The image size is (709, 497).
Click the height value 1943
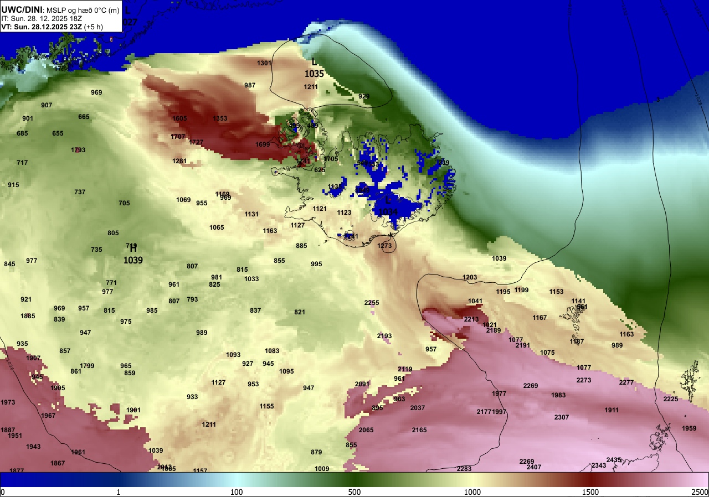tap(33, 447)
